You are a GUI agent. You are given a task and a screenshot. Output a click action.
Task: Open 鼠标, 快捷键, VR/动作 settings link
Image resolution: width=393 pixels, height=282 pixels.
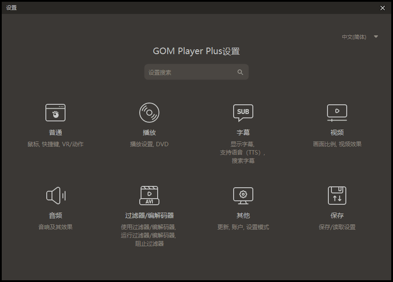[56, 143]
